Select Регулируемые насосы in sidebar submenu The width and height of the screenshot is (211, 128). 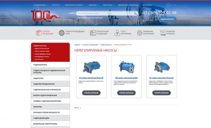(42, 57)
